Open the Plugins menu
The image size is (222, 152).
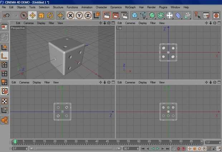163,7
